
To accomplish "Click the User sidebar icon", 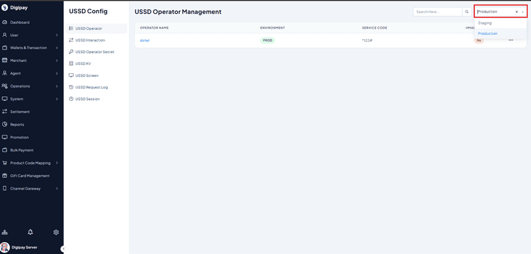I will click(4, 35).
